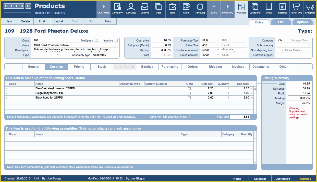
Task: Open the Products module icon
Action: pos(241,9)
